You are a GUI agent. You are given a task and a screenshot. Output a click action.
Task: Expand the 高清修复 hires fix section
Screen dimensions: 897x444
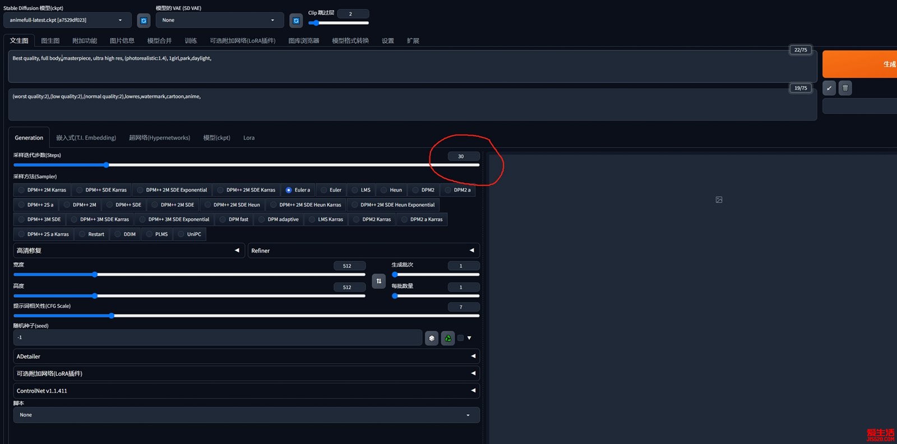pyautogui.click(x=128, y=251)
